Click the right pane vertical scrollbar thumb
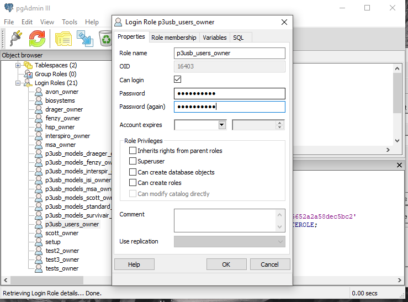Screen dimensions: 408x302 click(397, 93)
